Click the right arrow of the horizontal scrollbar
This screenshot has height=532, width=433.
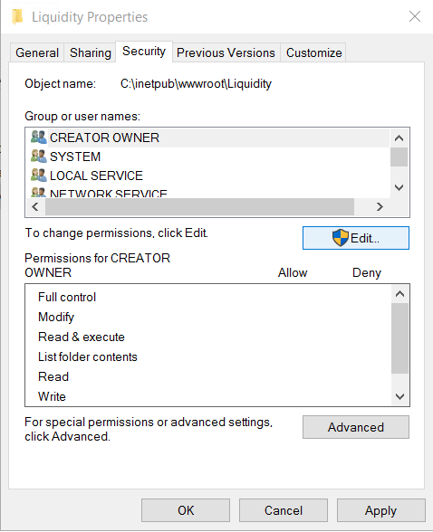pos(380,206)
